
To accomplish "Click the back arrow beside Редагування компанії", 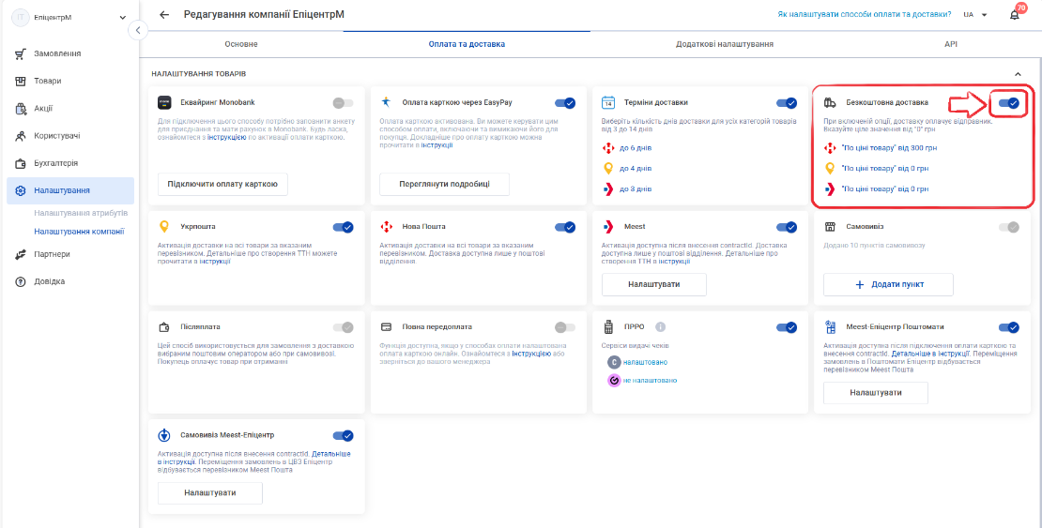I will click(x=164, y=15).
